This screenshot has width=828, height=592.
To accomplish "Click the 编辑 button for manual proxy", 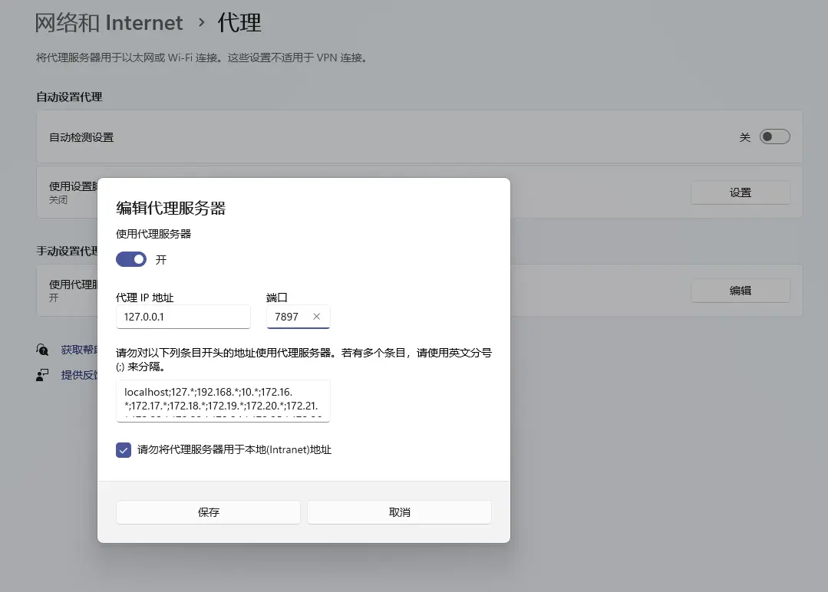I will coord(740,291).
